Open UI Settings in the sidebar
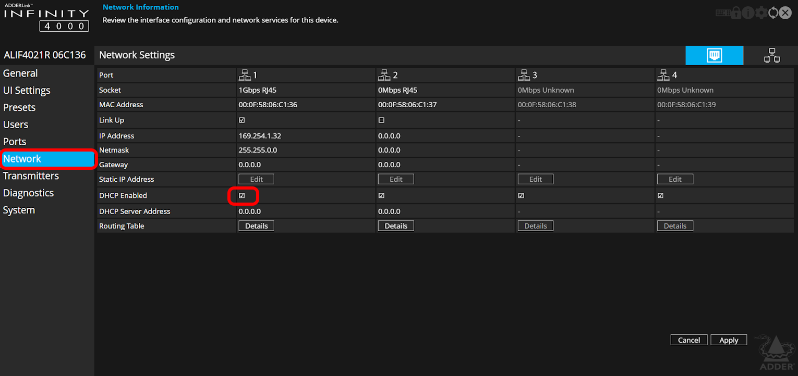The height and width of the screenshot is (376, 798). tap(27, 91)
